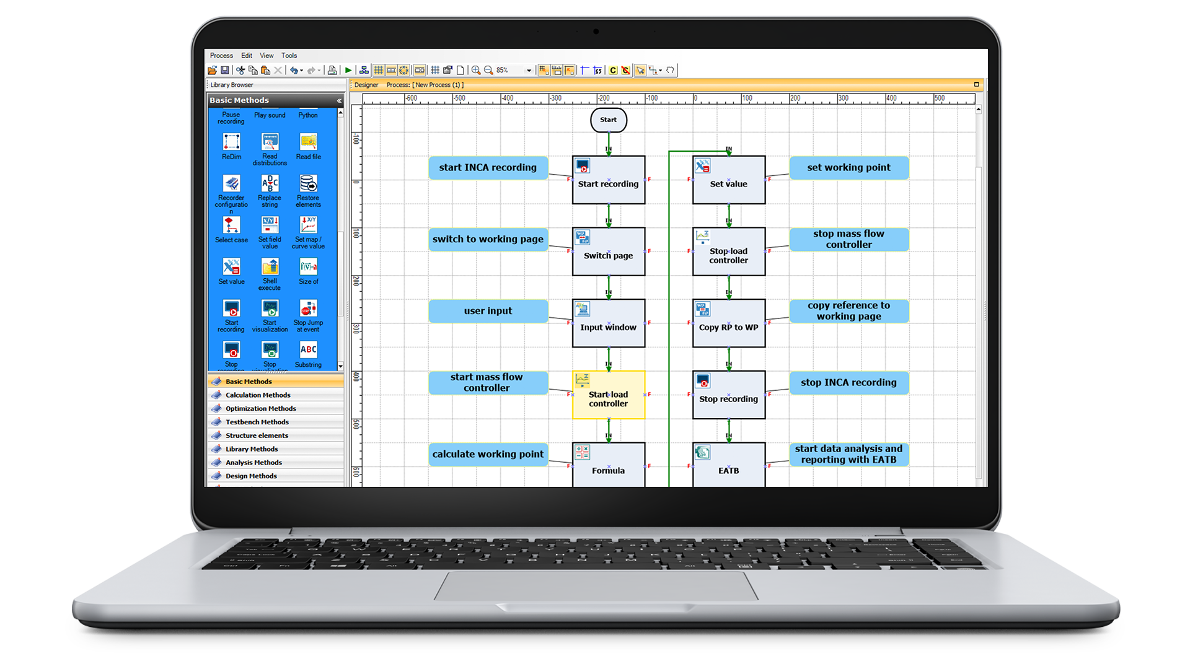Image resolution: width=1190 pixels, height=669 pixels.
Task: Toggle the ruler display toolbar button
Action: coord(391,71)
